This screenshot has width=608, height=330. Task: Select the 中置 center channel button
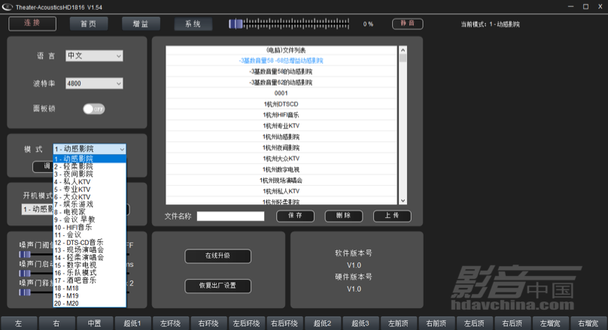coord(94,323)
